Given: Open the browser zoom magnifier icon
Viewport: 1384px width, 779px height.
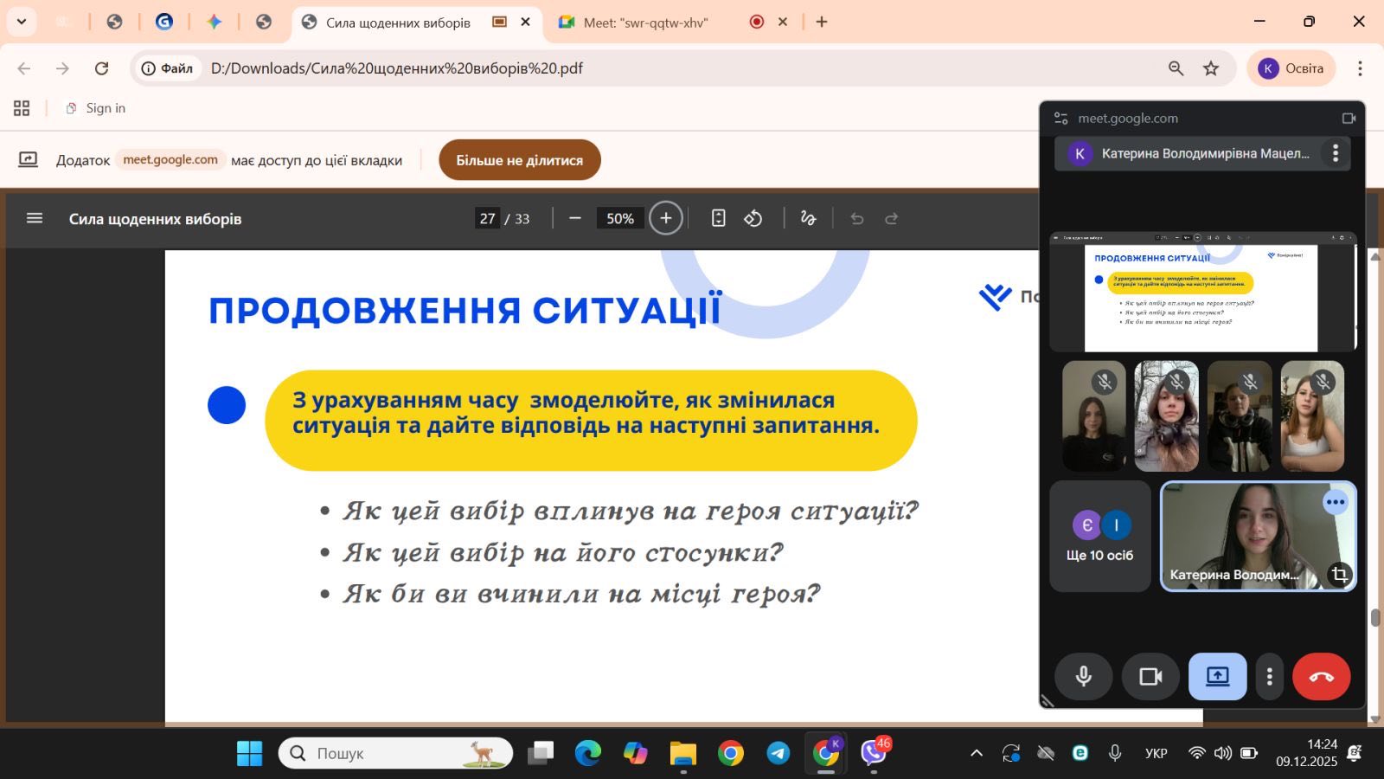Looking at the screenshot, I should [1176, 68].
